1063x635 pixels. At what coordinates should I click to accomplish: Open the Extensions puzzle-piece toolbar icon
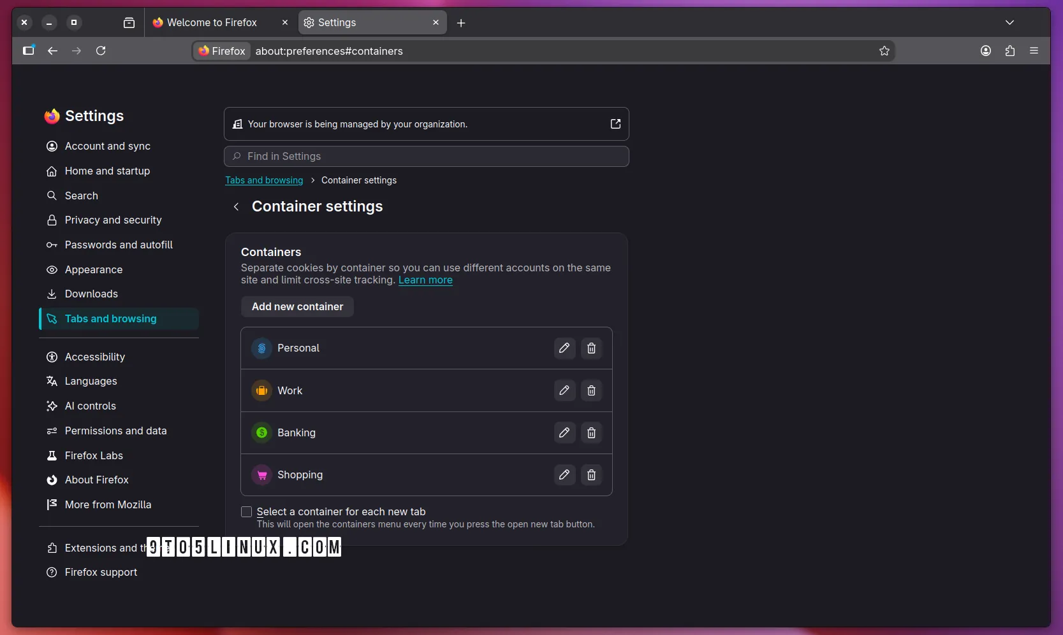1010,51
